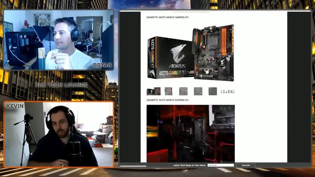Screen dimensions: 315x177
Task: Click the 'GIGABYTE AX370 AORUS GAMING K7' heading
Action: 168,17
